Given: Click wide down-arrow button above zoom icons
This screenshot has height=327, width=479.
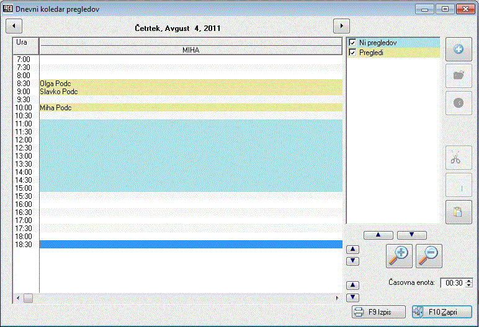Looking at the screenshot, I should [x=411, y=235].
